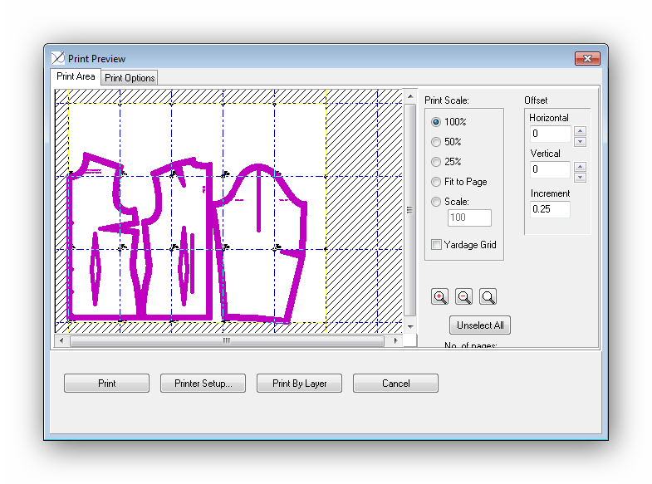Click the preview horizontal scrollbar thumb
This screenshot has height=484, width=652.
227,340
